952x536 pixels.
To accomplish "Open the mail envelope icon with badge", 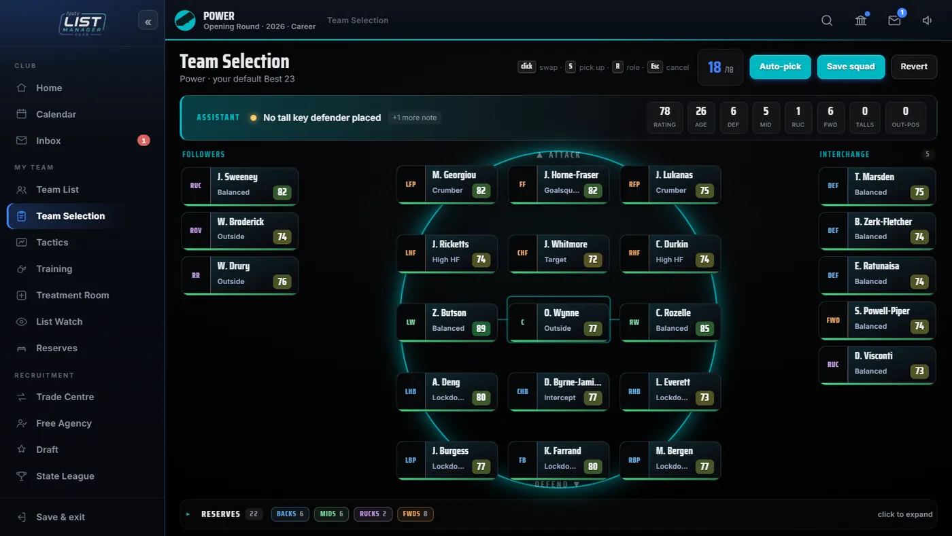I will tap(894, 20).
